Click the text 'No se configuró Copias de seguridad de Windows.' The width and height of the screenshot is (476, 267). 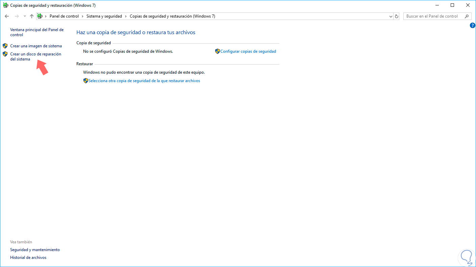coord(128,51)
